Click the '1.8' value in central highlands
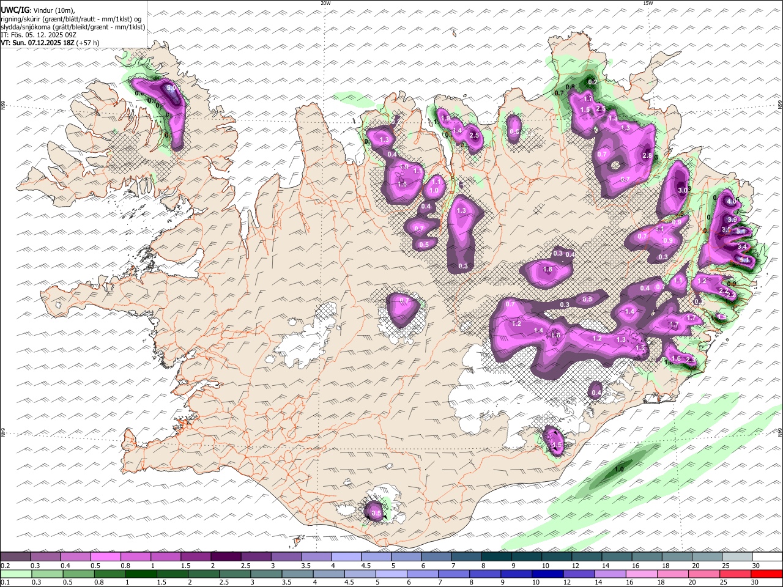Screen dimensions: 783x587 pyautogui.click(x=547, y=270)
